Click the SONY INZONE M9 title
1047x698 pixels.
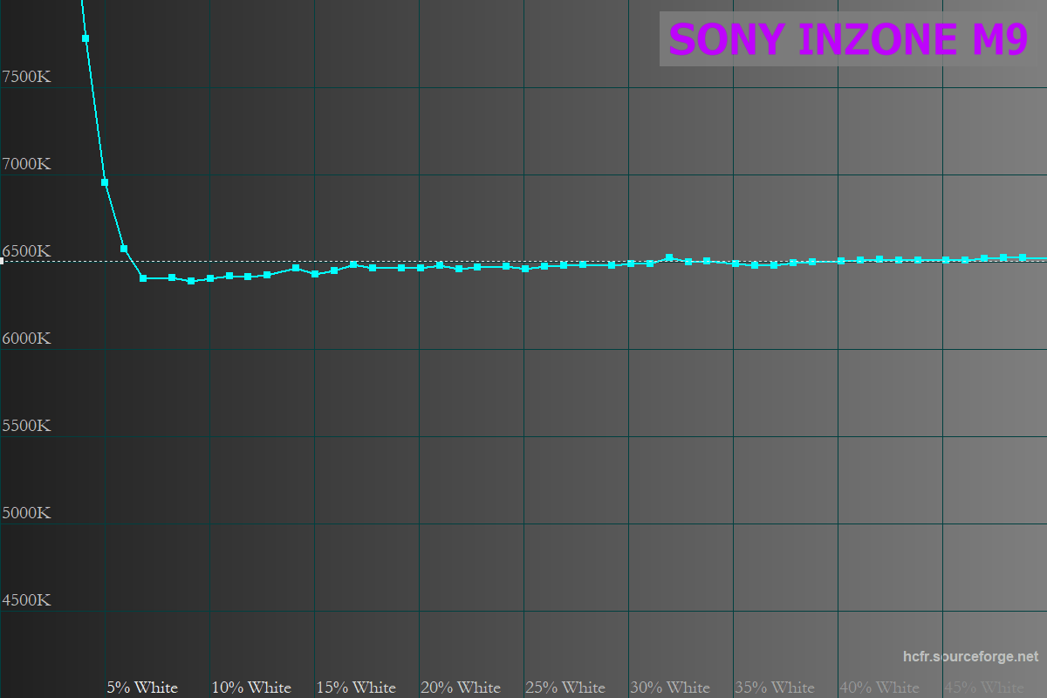click(848, 39)
